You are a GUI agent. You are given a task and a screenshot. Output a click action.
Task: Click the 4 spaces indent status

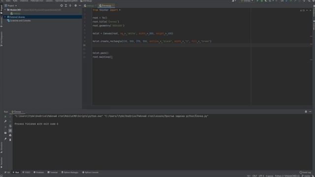tap(269, 176)
